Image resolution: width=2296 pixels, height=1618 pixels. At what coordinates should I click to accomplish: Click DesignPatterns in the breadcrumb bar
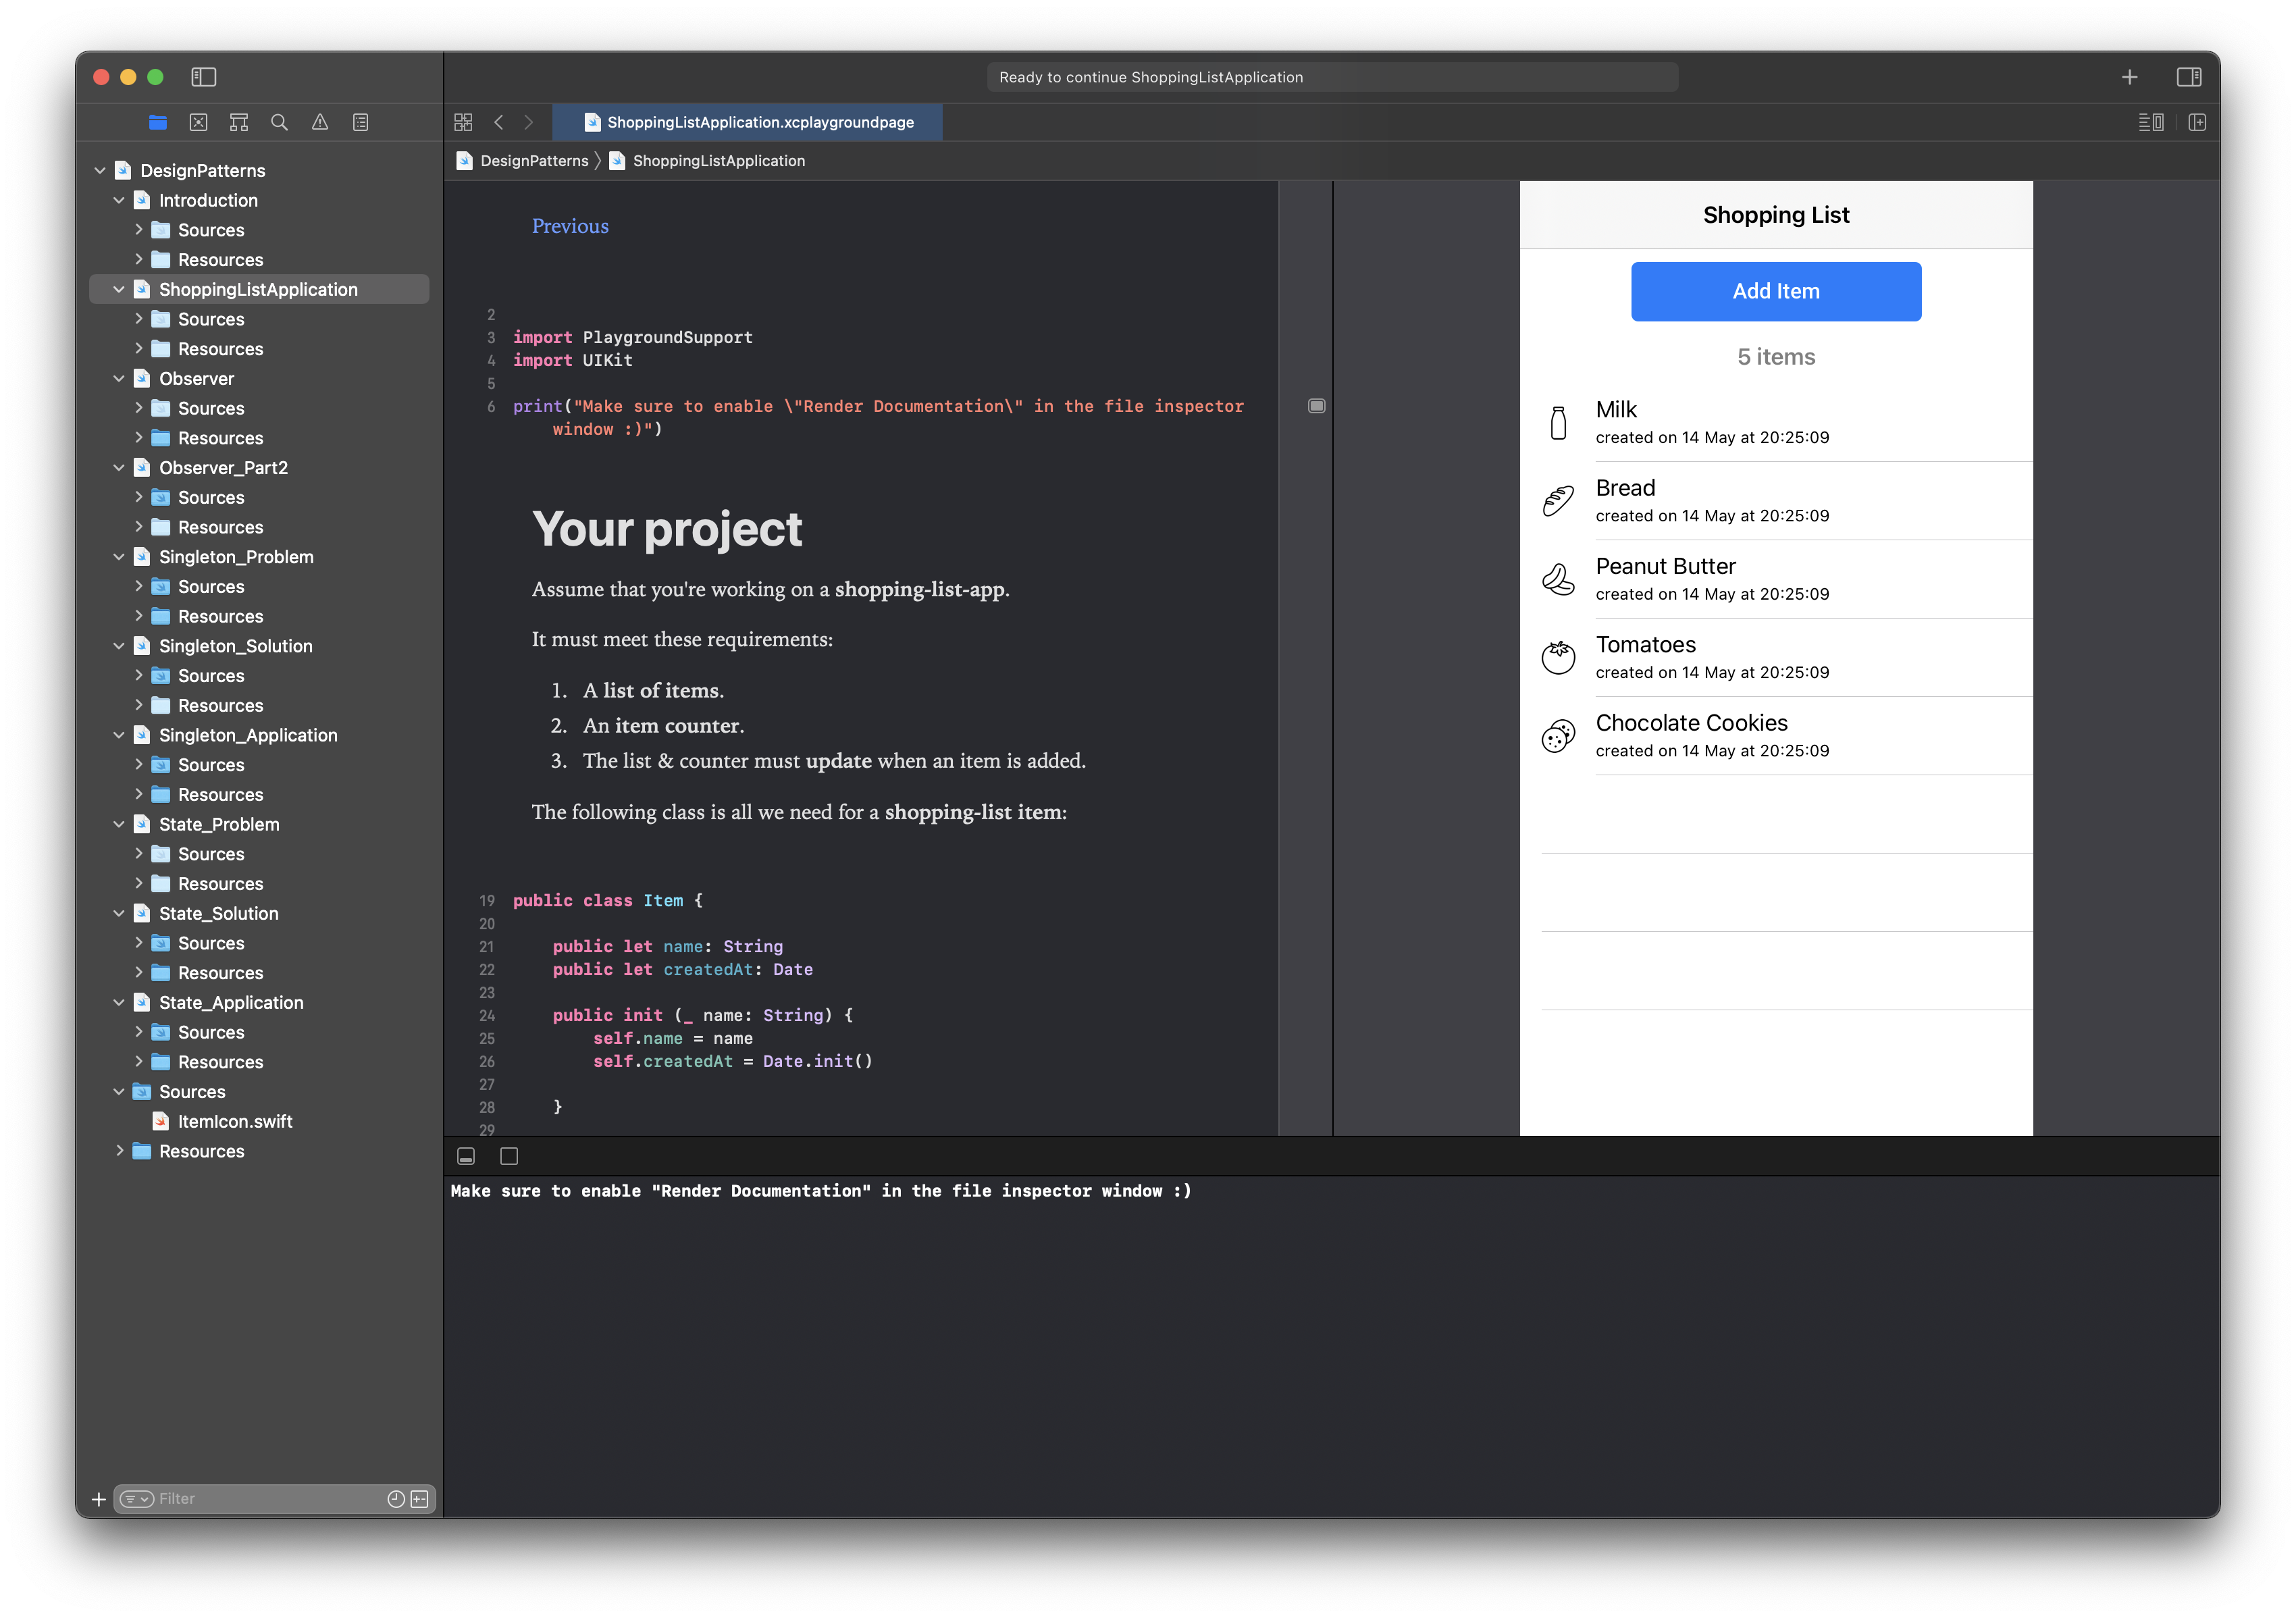coord(534,161)
